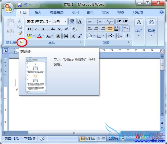Toggle strikethrough formatting

53,29
